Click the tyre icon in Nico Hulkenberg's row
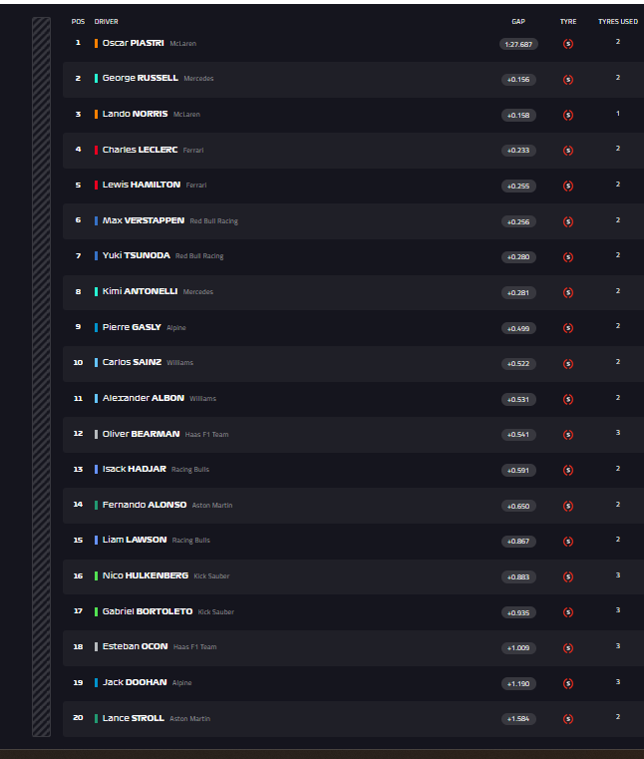Screen dimensions: 644x759 (x=568, y=576)
